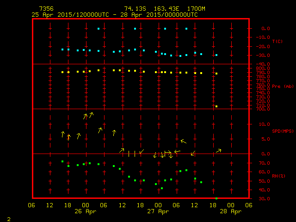
Task: Click the start date 25 Apr 2015/120000UTC
Action: coord(70,15)
